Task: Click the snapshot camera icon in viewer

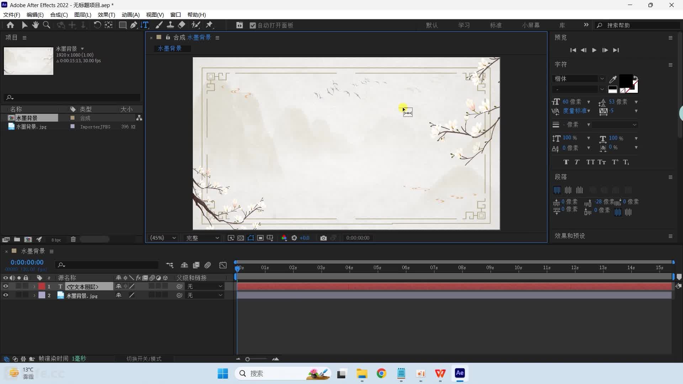Action: (x=323, y=238)
